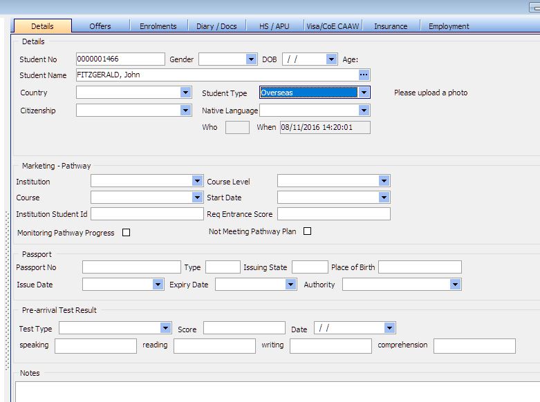Expand the Test Type dropdown
This screenshot has width=540, height=402.
pos(165,328)
